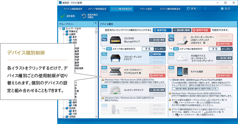This screenshot has height=124, width=238.
Task: Set card reader per-media permission to する
Action: (215, 49)
